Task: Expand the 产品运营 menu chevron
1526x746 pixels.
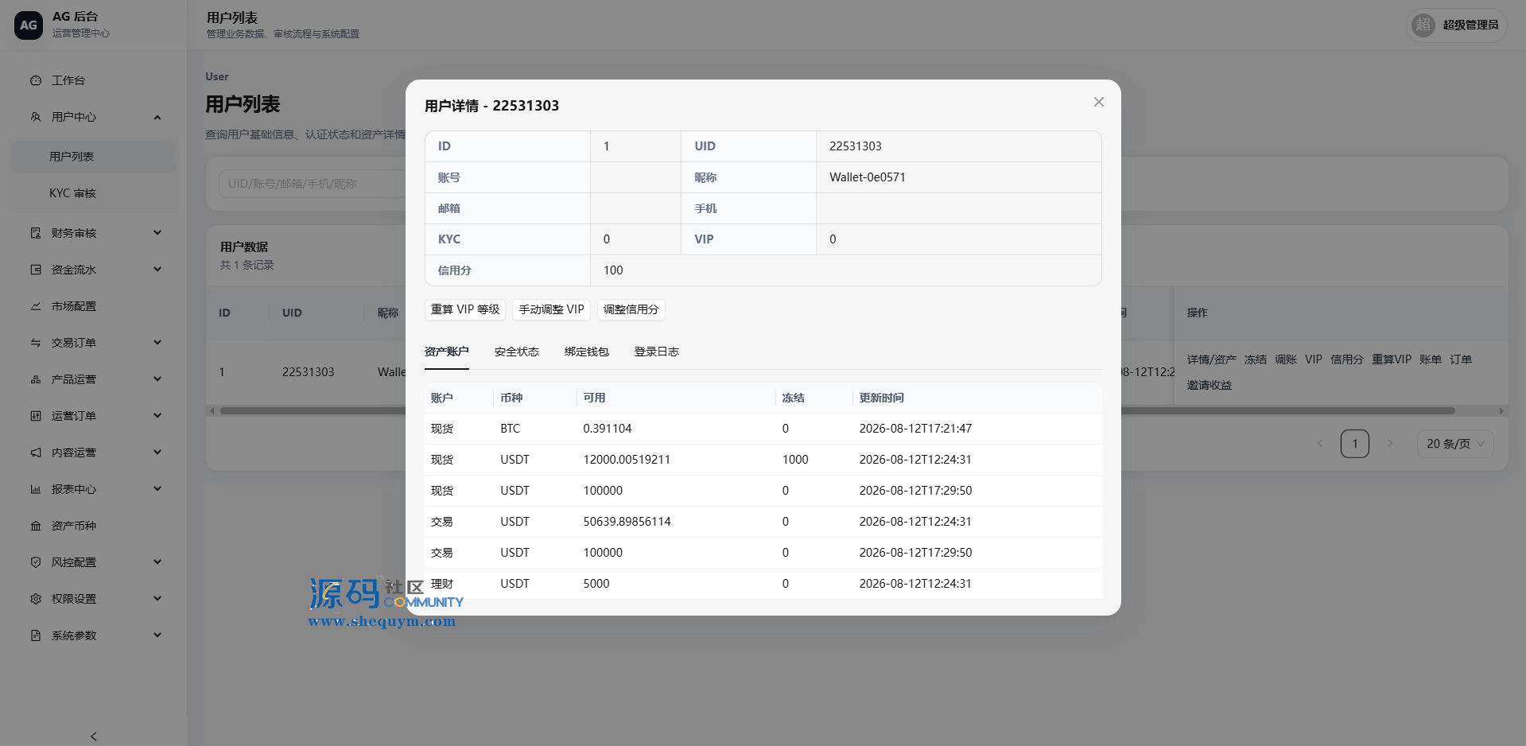Action: point(157,379)
